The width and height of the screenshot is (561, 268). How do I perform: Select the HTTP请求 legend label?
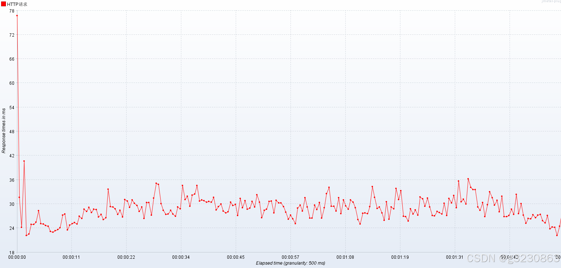point(17,4)
